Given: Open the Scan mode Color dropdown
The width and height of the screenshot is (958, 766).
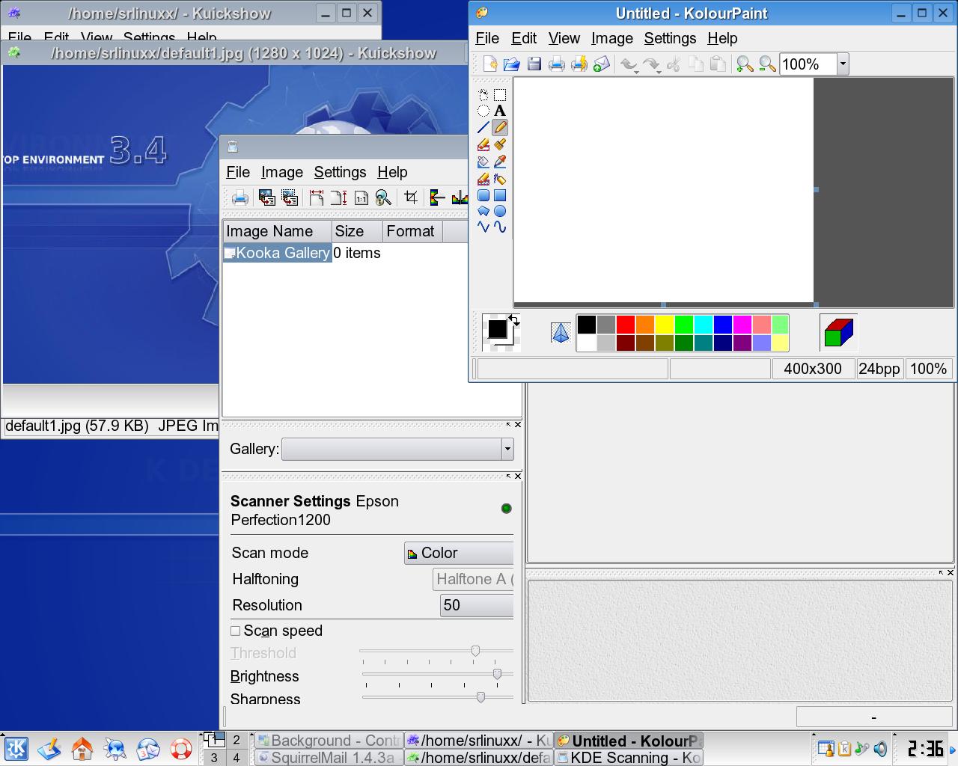Looking at the screenshot, I should [459, 553].
